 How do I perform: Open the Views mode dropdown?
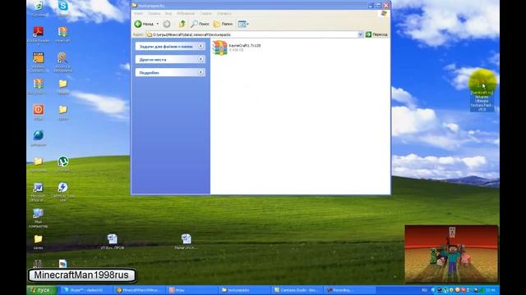click(x=243, y=24)
